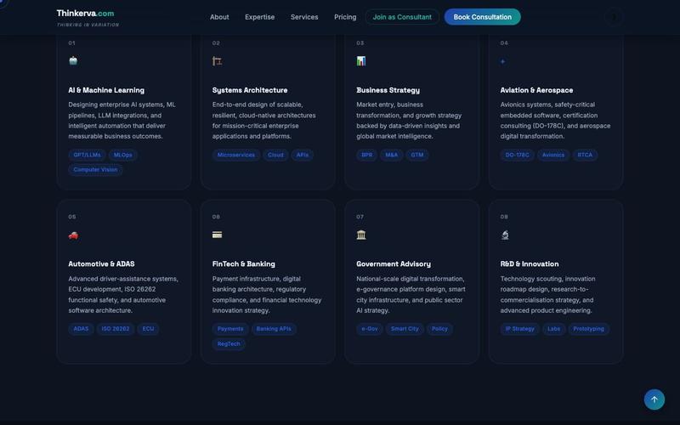
Task: Click the Automotive & ADAS card title
Action: click(101, 263)
